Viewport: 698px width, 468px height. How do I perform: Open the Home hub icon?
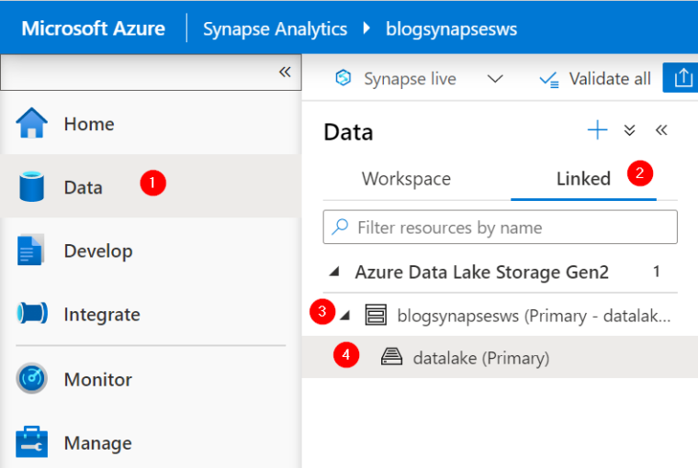click(31, 123)
